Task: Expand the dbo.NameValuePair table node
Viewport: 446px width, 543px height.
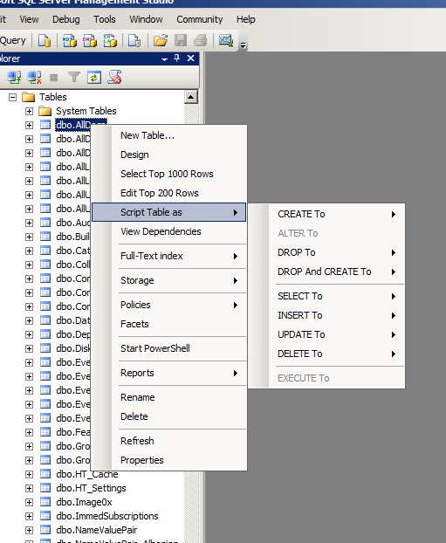Action: [29, 530]
